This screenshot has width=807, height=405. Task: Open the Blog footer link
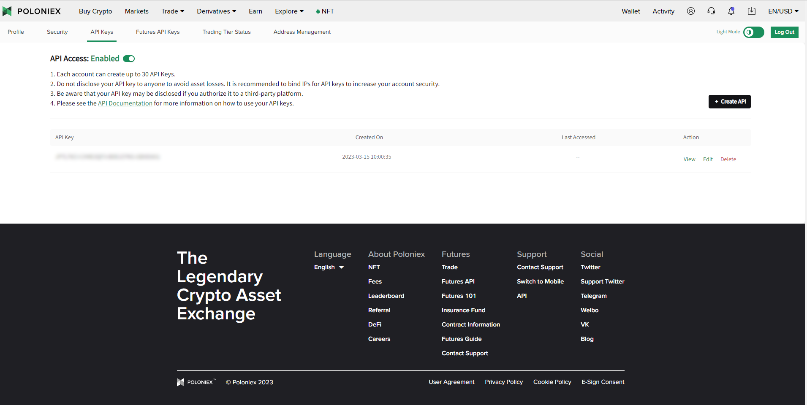(587, 339)
